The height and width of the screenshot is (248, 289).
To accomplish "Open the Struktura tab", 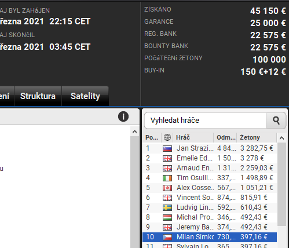I will 38,96.
